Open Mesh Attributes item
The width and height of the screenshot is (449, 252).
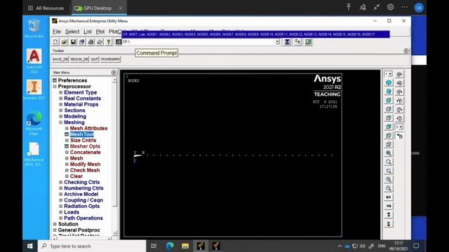tap(89, 129)
